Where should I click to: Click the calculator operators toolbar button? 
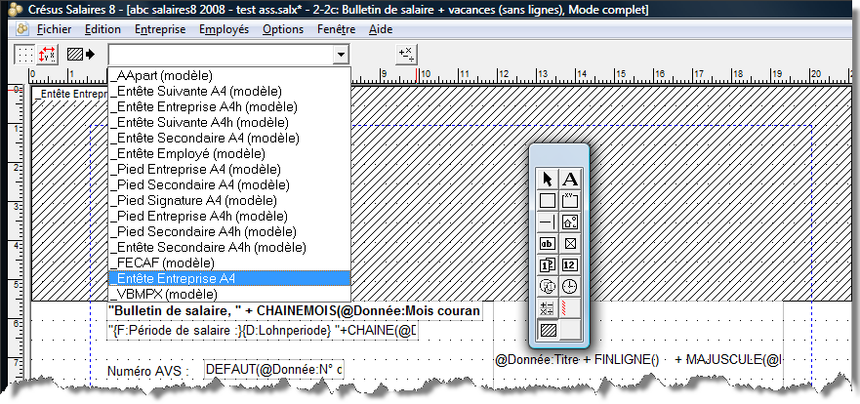[406, 54]
